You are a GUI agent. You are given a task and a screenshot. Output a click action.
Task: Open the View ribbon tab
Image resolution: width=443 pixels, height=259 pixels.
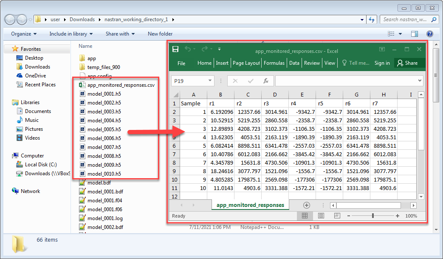[330, 63]
